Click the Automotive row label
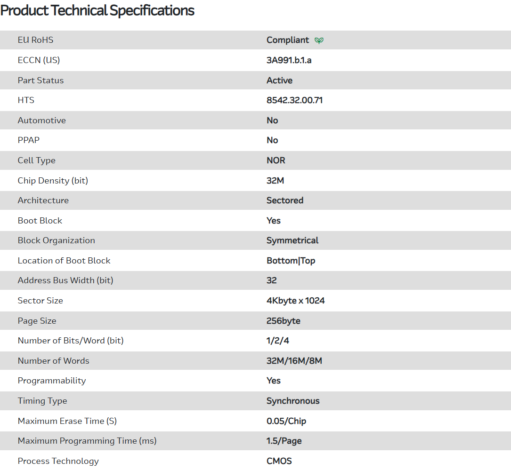Image resolution: width=511 pixels, height=470 pixels. pyautogui.click(x=41, y=120)
